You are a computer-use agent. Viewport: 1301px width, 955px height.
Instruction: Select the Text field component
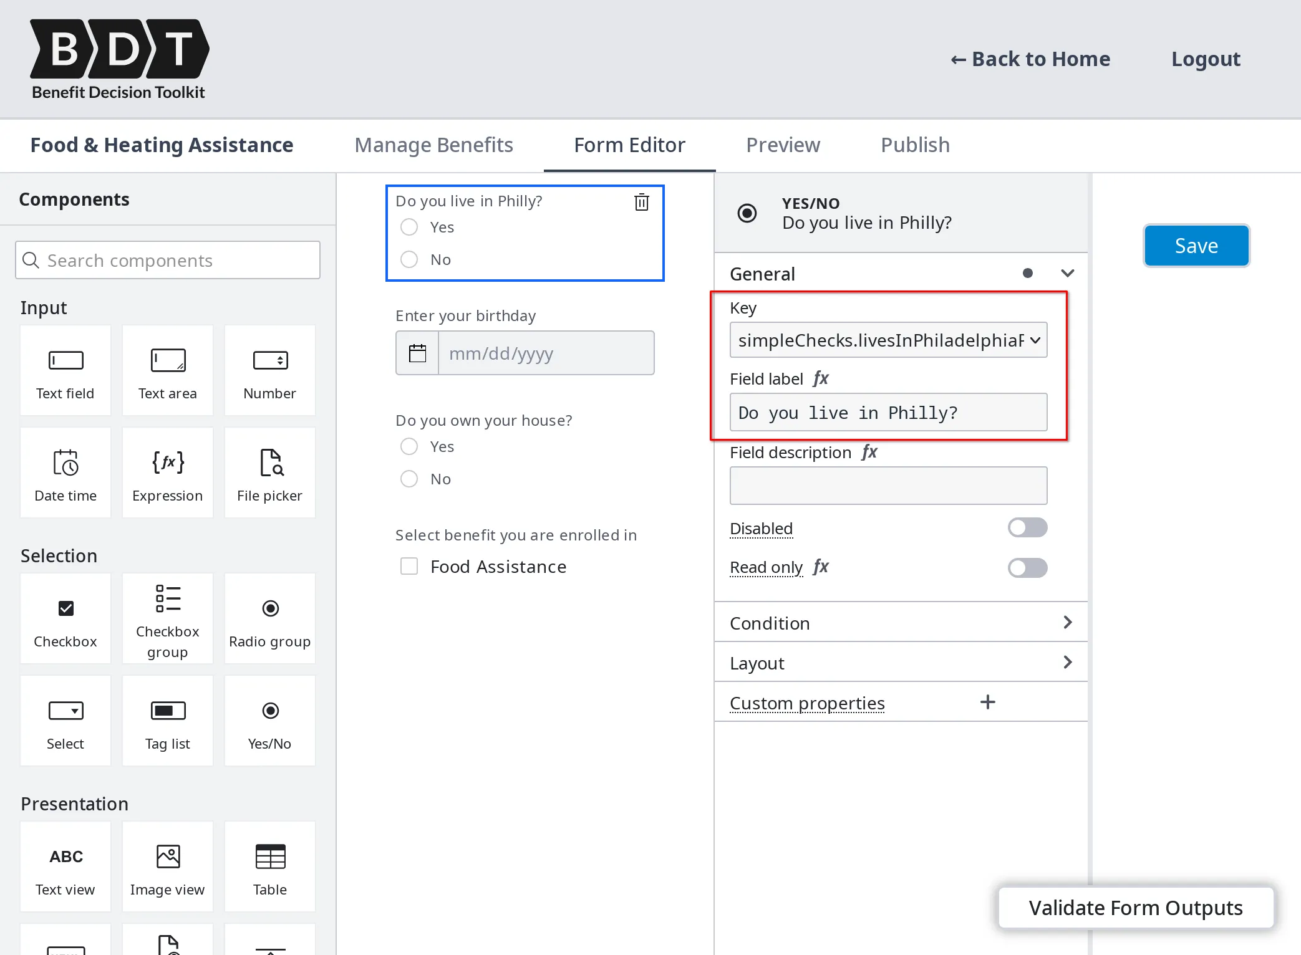tap(65, 371)
